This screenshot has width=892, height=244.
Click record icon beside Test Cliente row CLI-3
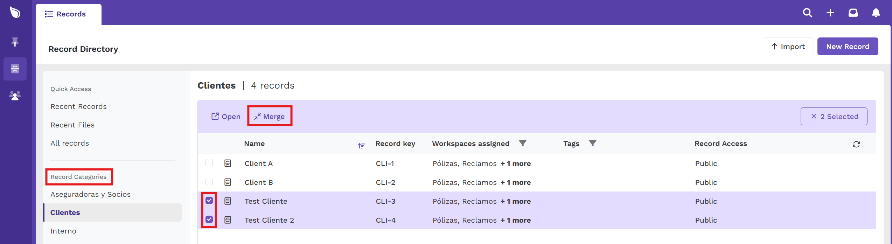[x=228, y=201]
